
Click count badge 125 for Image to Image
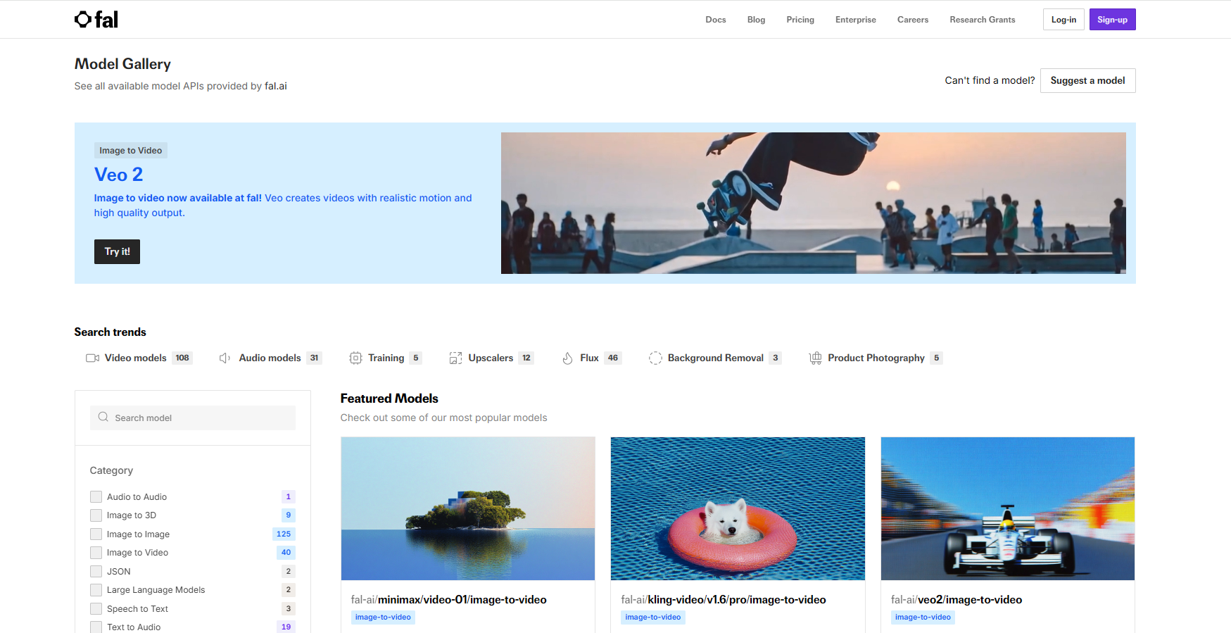[x=284, y=534]
